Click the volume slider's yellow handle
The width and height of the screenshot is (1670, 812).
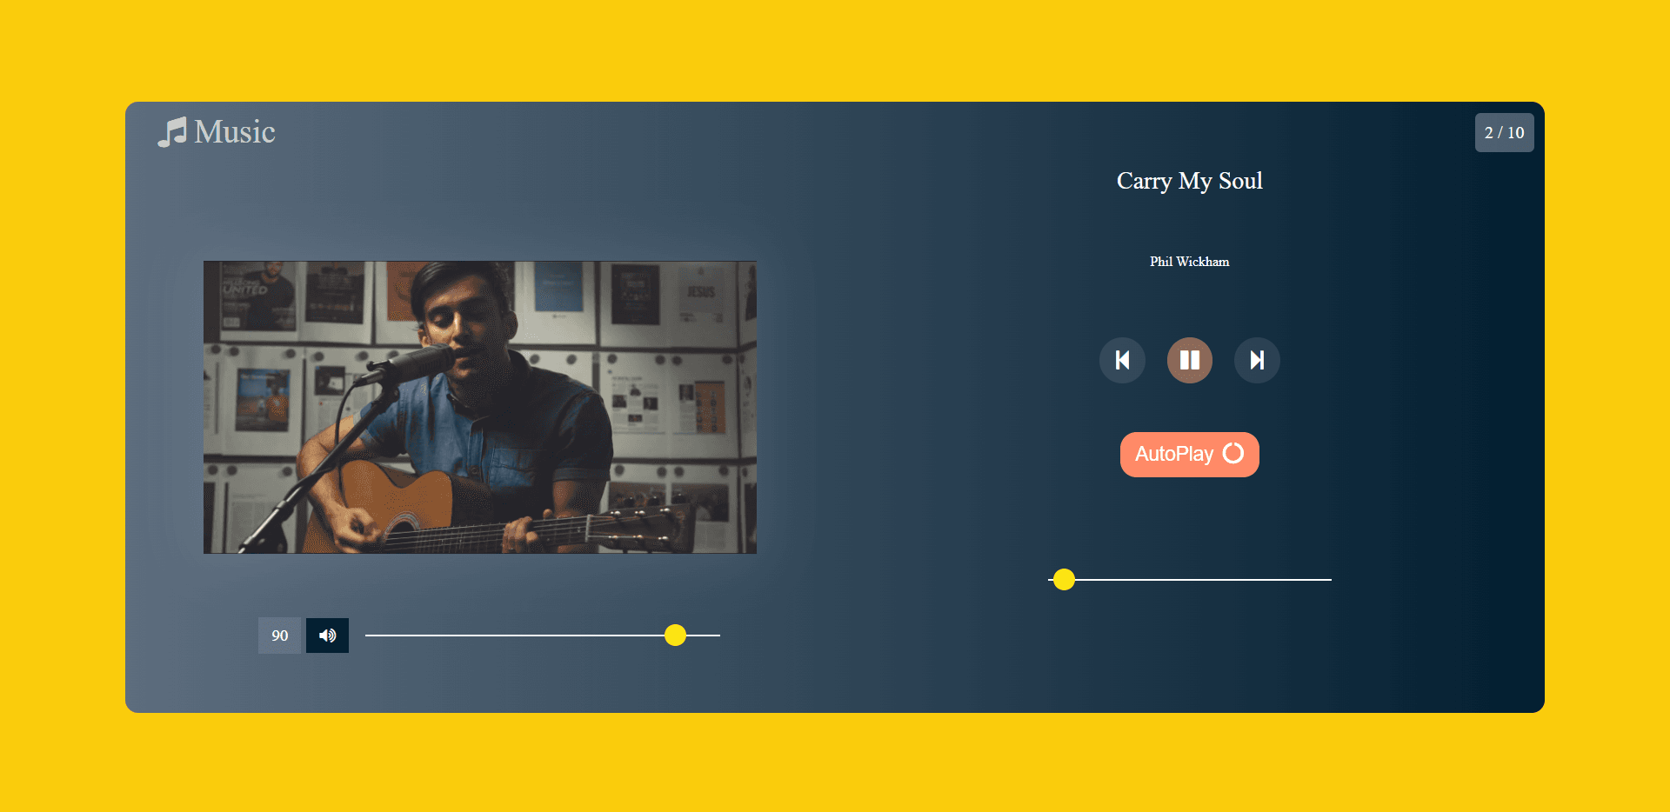[x=675, y=636]
